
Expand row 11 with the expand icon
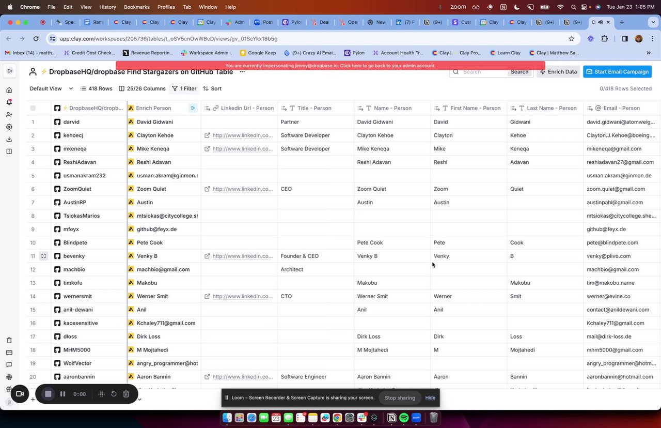pos(43,256)
